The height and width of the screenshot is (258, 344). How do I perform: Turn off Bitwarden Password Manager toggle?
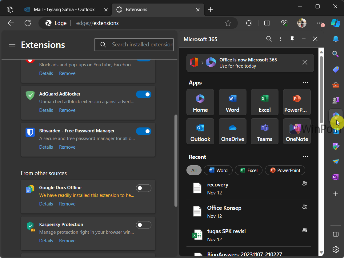point(144,131)
